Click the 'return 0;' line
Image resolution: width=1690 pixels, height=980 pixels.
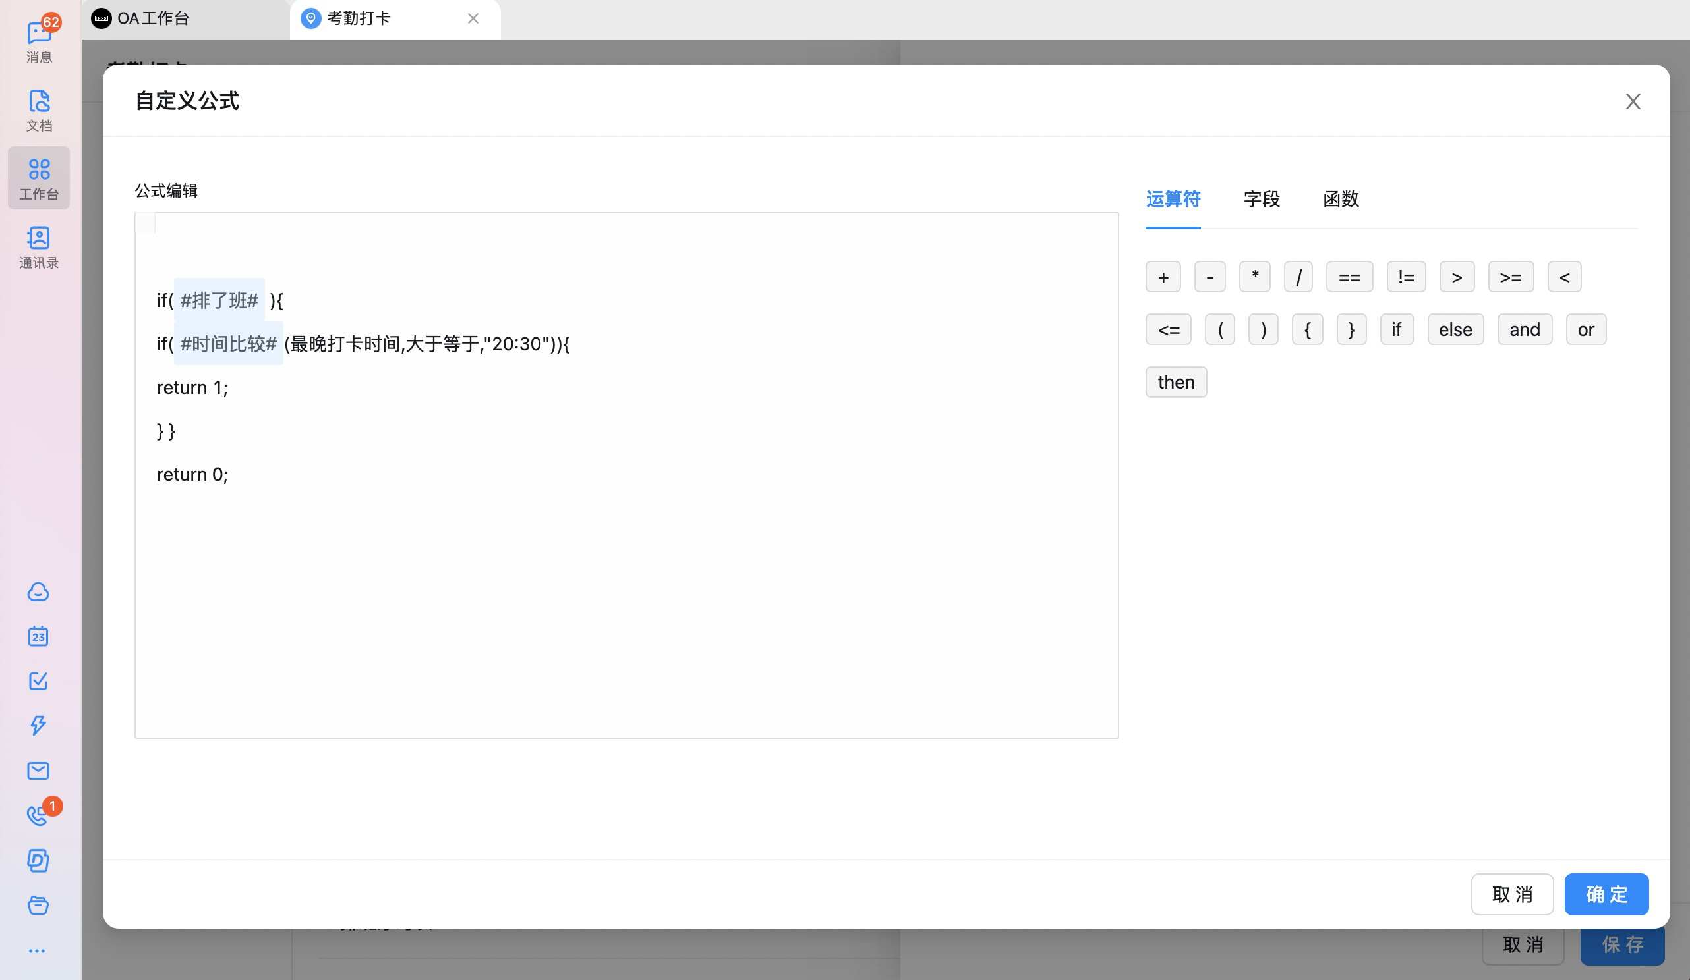(x=192, y=474)
